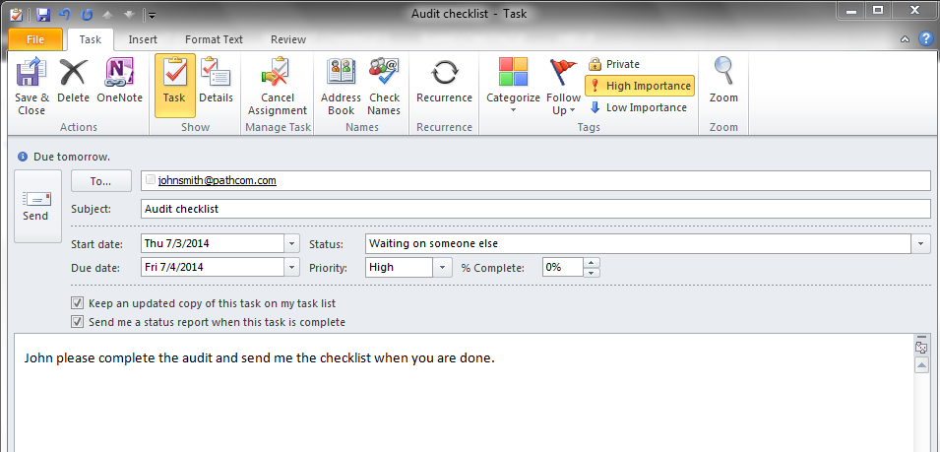Click Cancel Assignment
This screenshot has height=452, width=940.
point(277,87)
